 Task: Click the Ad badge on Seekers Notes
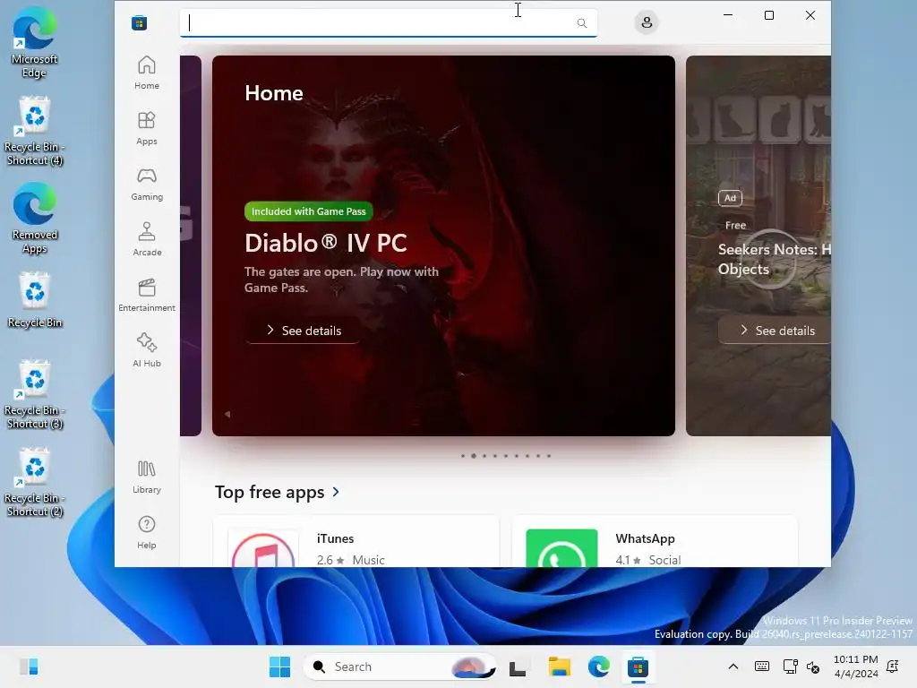tap(730, 198)
